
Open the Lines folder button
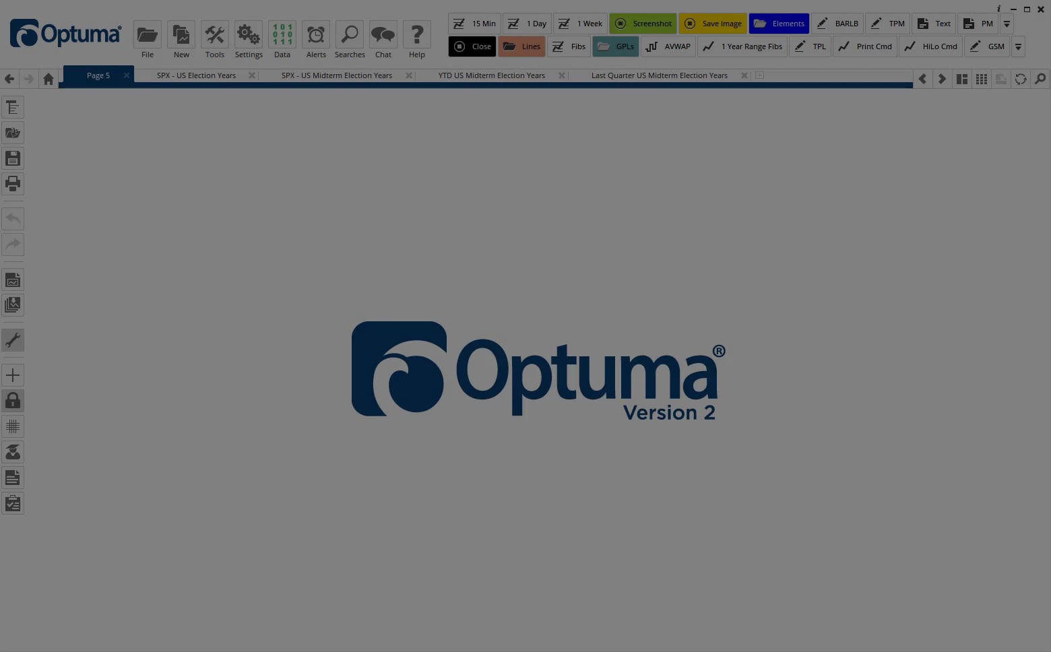pos(521,46)
